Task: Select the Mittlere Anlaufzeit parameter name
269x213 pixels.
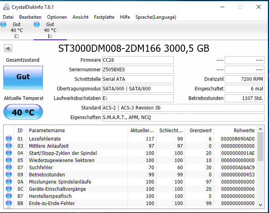Action: pos(49,146)
